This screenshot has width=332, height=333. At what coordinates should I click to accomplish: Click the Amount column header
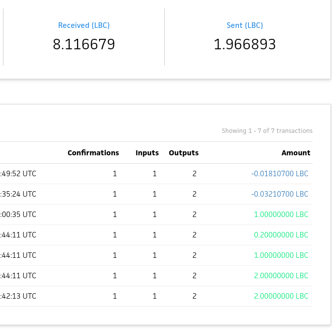point(296,153)
